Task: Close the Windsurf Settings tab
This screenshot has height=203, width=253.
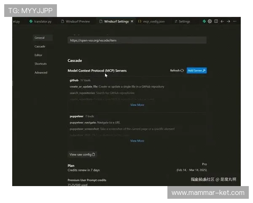Action: (x=132, y=21)
